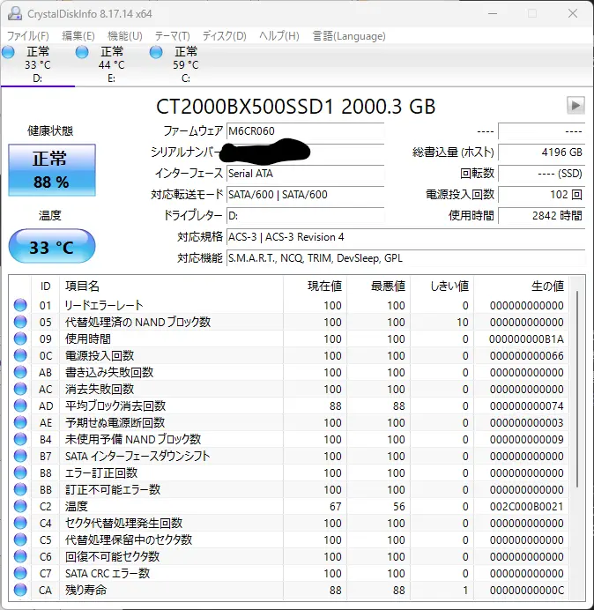Image resolution: width=594 pixels, height=610 pixels.
Task: Click the status icon for ID 05 row
Action: click(20, 322)
